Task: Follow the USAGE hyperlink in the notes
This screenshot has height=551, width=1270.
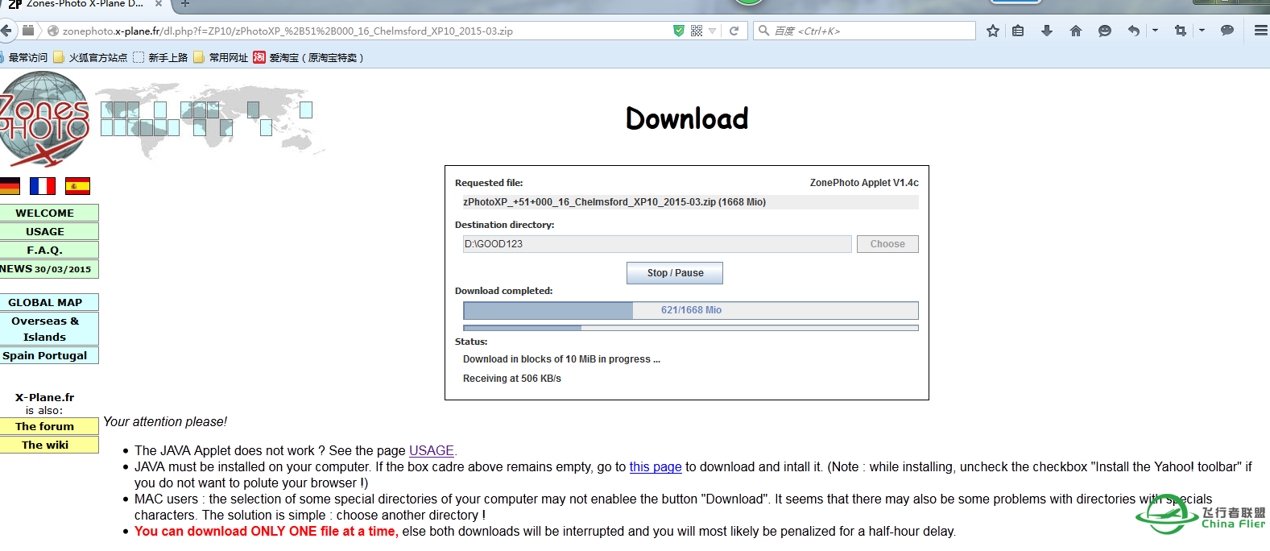Action: pyautogui.click(x=432, y=451)
